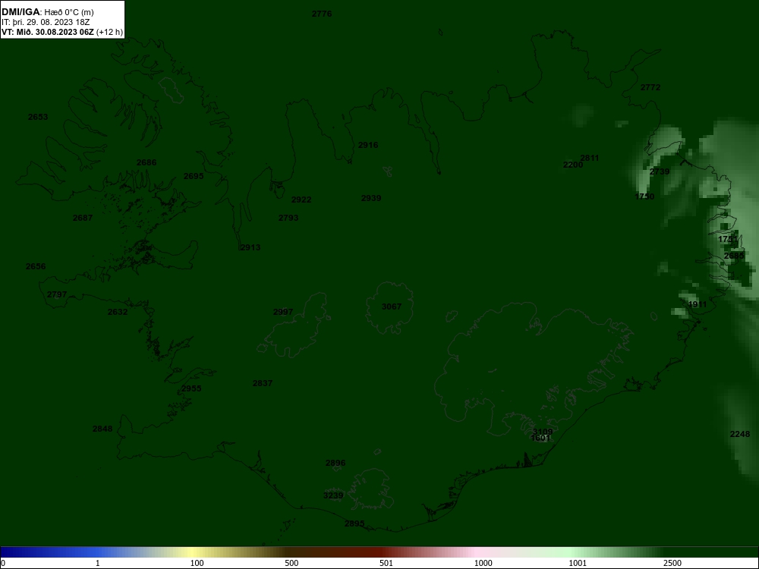Click the 2793 height value

coord(288,218)
